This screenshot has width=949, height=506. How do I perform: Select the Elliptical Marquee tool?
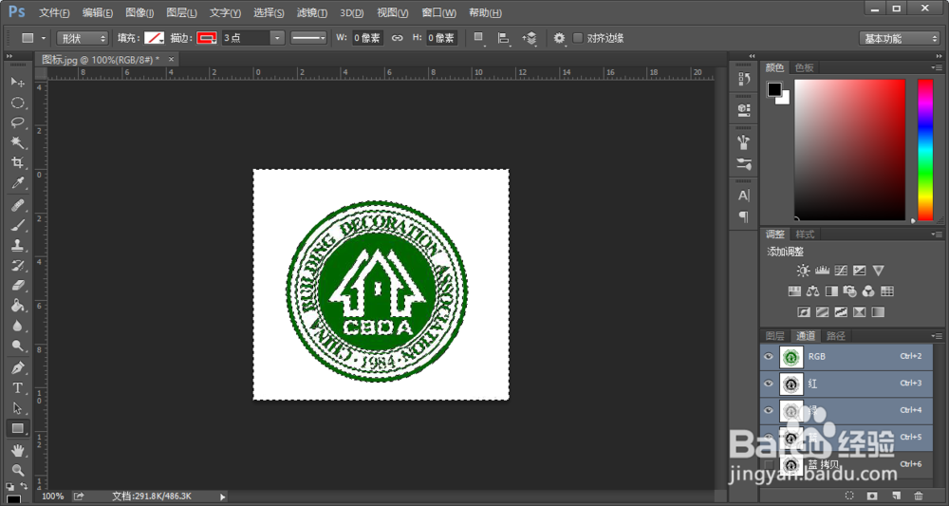tap(17, 103)
